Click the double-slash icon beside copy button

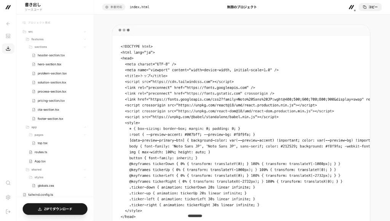351,7
